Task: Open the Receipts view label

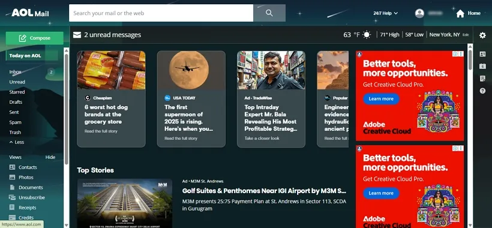Action: (x=27, y=208)
